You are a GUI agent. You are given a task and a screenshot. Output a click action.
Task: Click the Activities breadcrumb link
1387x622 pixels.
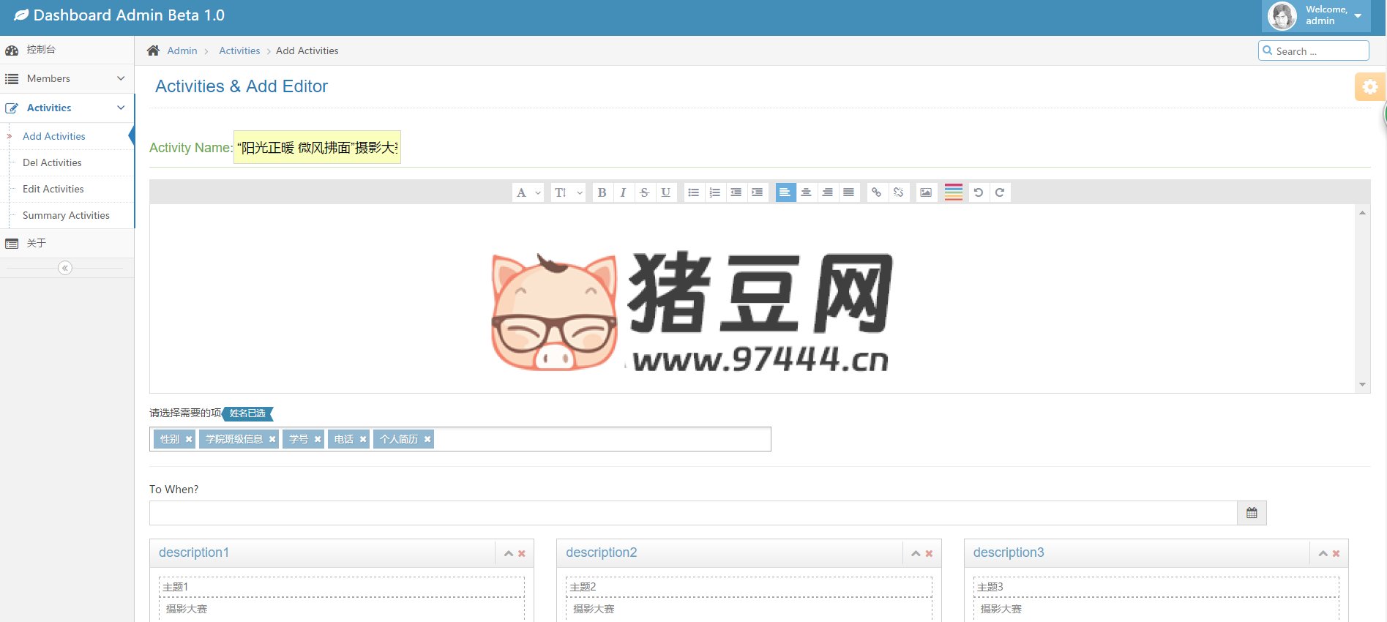coord(239,50)
